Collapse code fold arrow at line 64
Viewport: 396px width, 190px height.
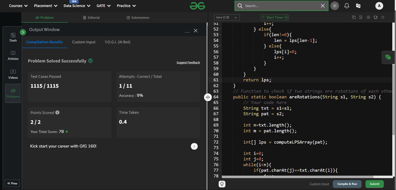click(x=220, y=97)
